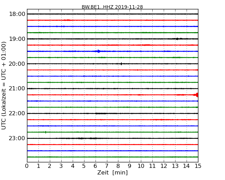Click the plot title "BW.BE1..HHZ 2019-11-28"
The width and height of the screenshot is (225, 180).
[112, 7]
